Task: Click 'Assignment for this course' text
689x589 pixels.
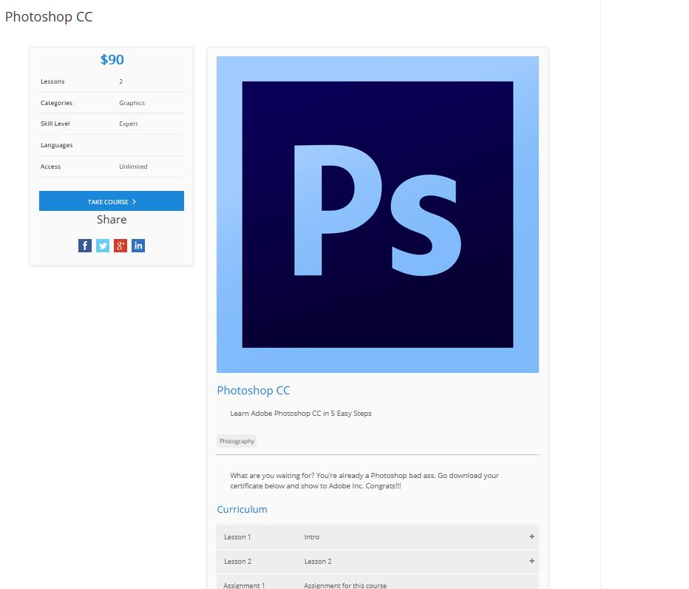Action: point(345,585)
